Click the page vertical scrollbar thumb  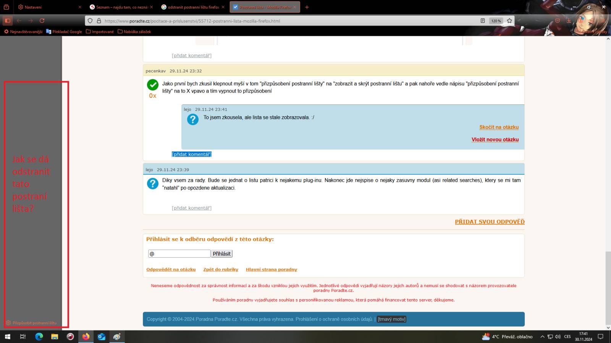tap(608, 288)
